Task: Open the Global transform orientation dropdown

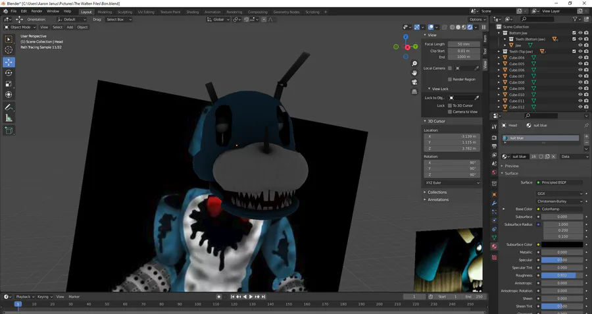Action: click(x=218, y=19)
